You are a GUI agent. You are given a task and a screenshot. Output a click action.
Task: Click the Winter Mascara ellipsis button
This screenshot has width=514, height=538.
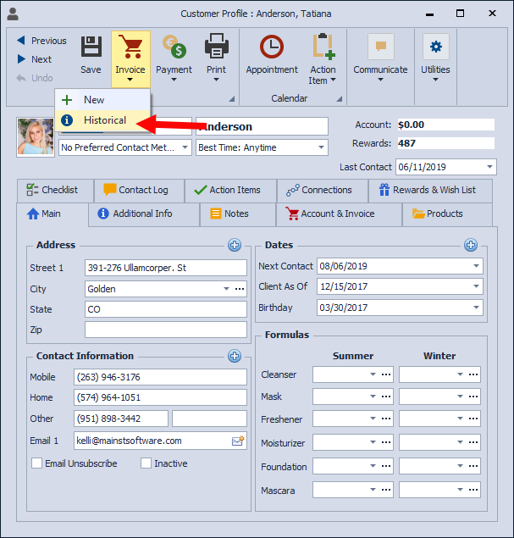(473, 490)
